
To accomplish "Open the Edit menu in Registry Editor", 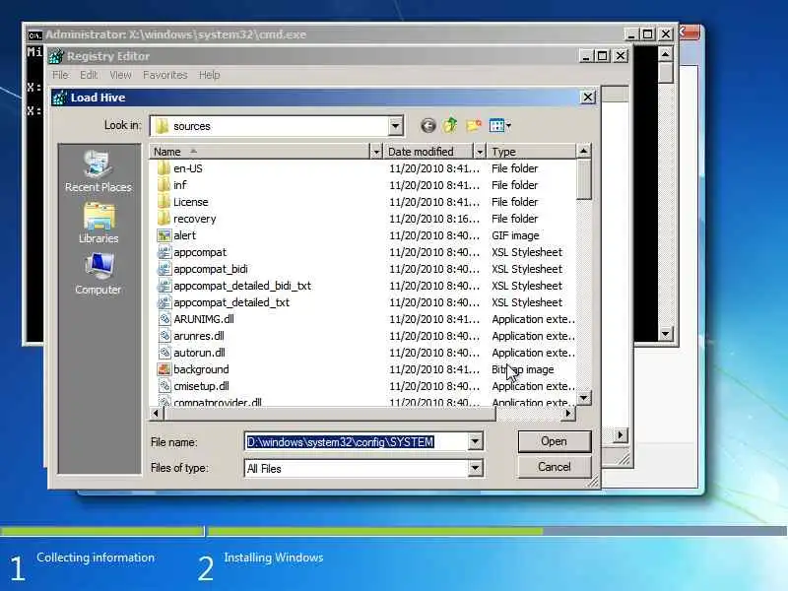I will coord(89,75).
